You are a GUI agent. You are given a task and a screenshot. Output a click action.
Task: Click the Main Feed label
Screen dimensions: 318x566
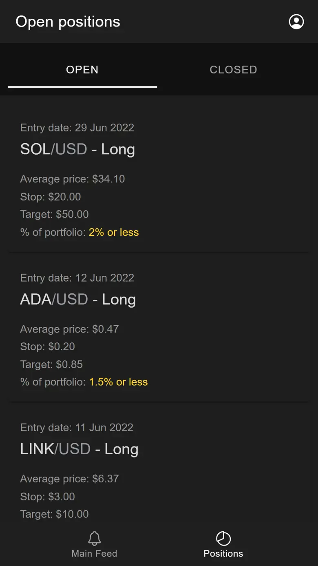[x=94, y=554]
